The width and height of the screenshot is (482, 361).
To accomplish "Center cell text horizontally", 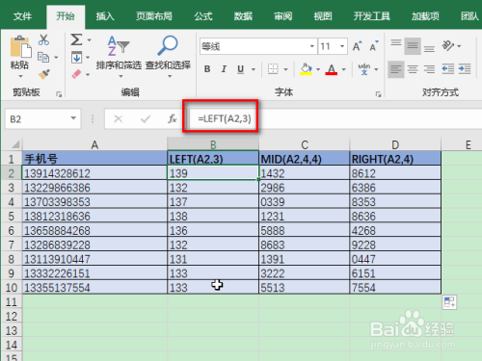I will [x=413, y=69].
